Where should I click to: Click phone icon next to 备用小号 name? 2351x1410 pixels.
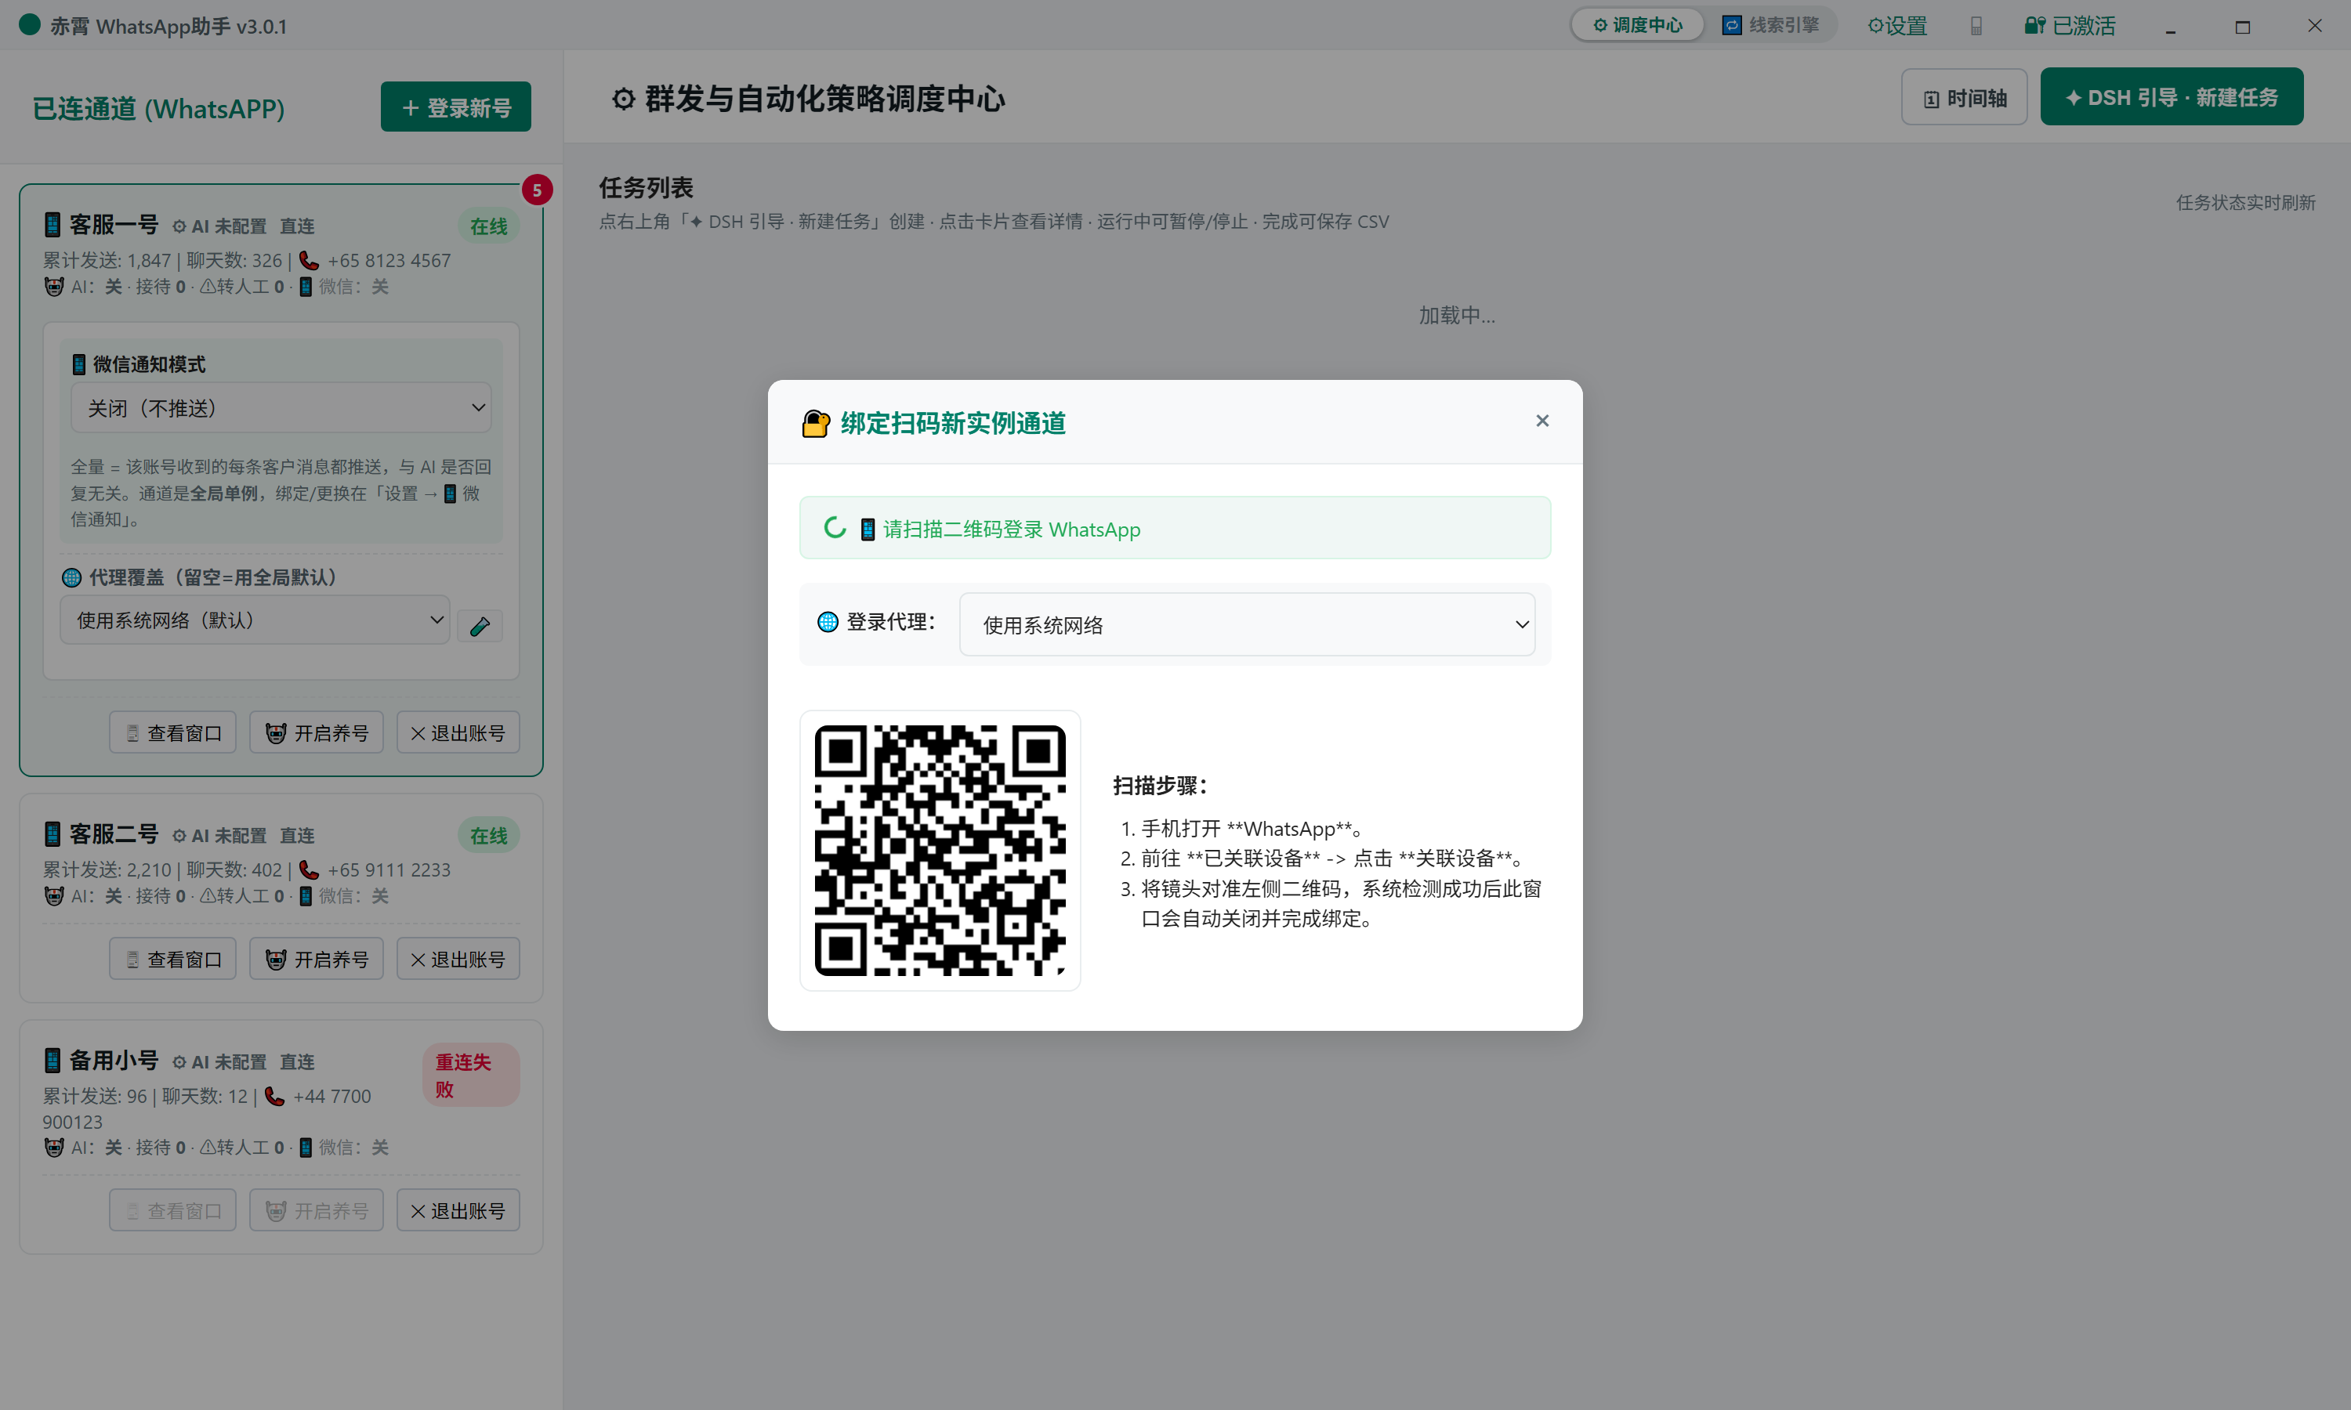[x=53, y=1061]
